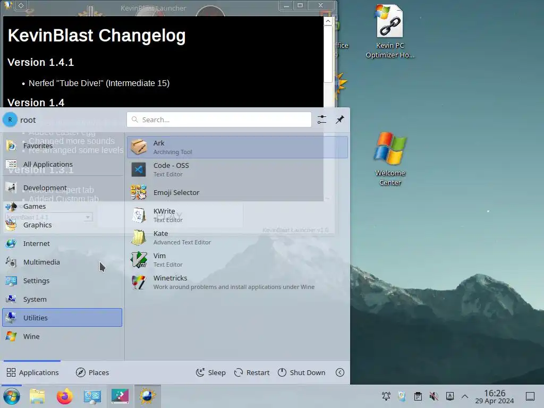Screen dimensions: 544x408
Task: Expand more session options arrow
Action: [x=340, y=372]
